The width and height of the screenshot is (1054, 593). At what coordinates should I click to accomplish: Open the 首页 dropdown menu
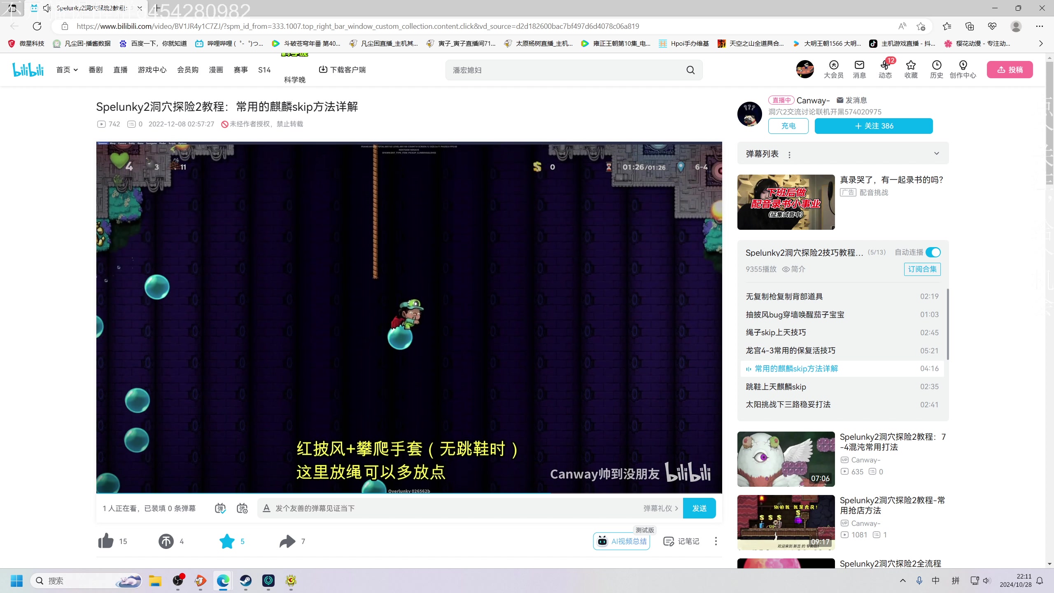[67, 70]
